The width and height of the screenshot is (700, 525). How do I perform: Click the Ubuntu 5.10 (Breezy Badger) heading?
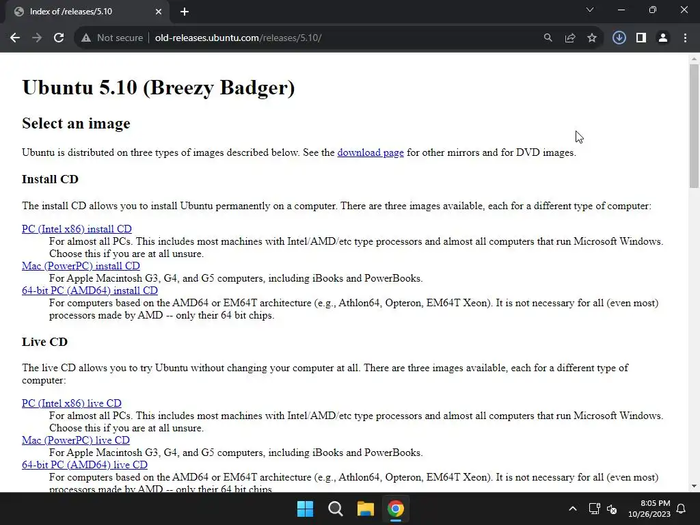[159, 87]
